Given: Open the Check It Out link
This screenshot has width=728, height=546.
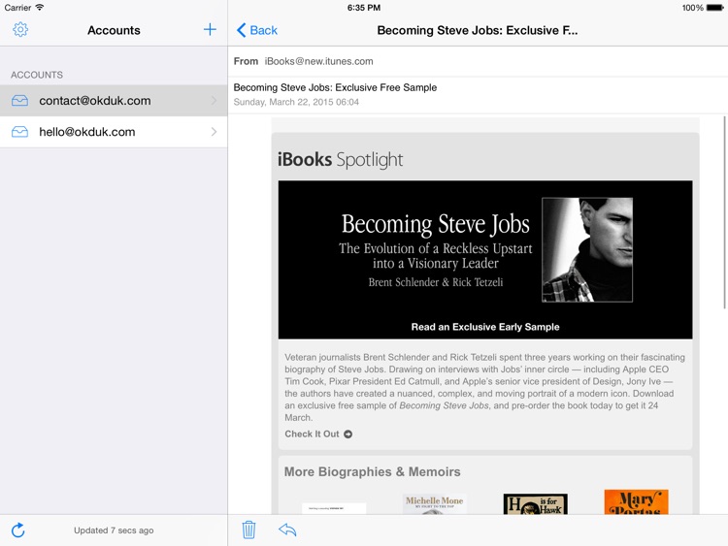Looking at the screenshot, I should (x=318, y=434).
